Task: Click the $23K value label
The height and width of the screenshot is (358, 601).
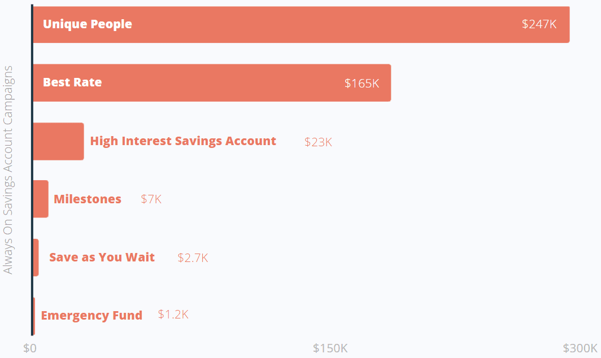Action: (x=318, y=142)
